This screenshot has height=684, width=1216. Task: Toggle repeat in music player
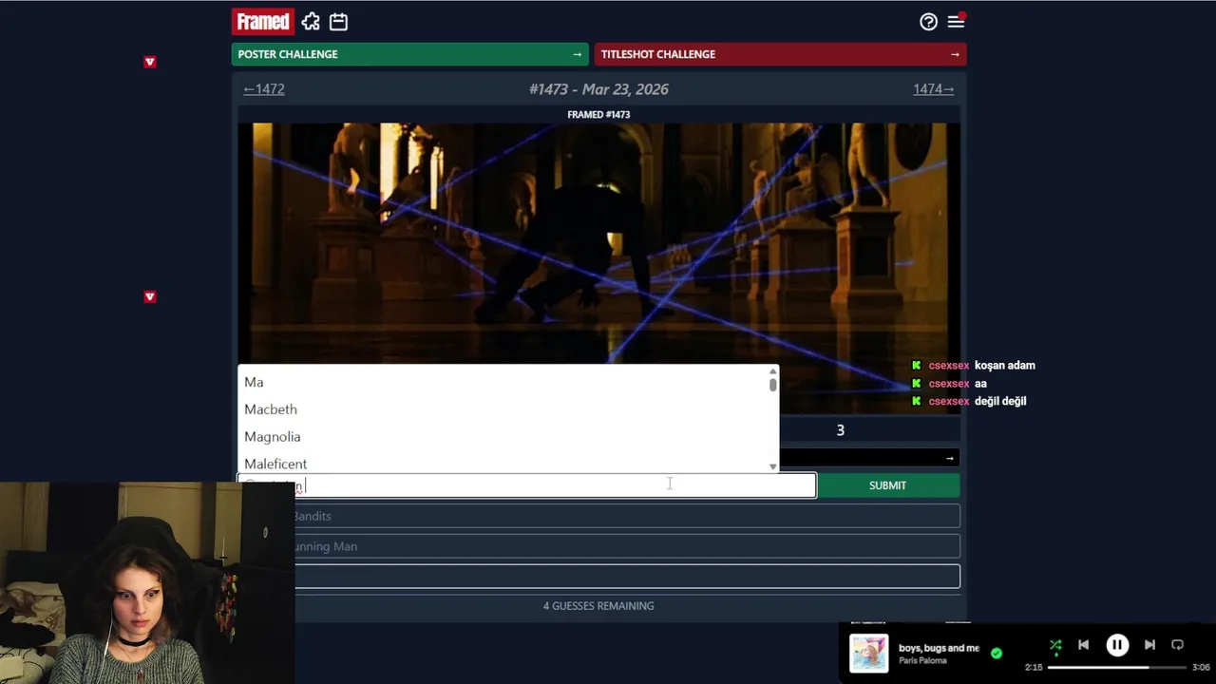point(1177,645)
